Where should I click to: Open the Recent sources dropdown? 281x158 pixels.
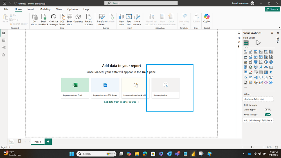coord(88,20)
